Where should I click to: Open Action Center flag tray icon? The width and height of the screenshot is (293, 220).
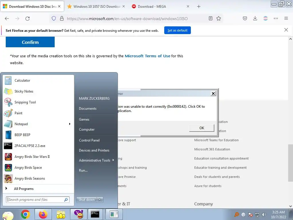[x=250, y=215]
